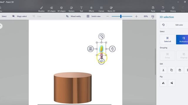Undo the last action
This screenshot has height=105, width=188.
163,9
